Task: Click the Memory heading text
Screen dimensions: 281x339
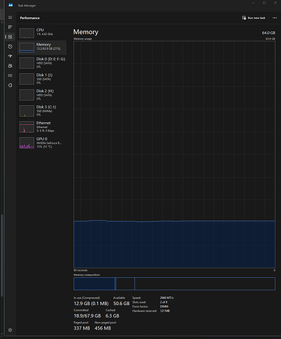Action: [x=86, y=32]
